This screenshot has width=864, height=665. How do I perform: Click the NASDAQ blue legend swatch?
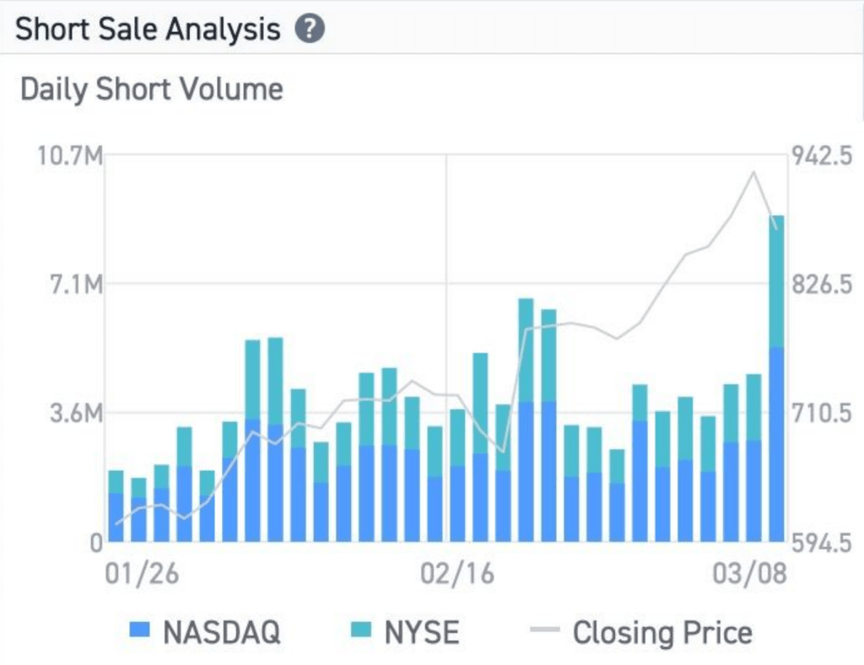(x=139, y=630)
